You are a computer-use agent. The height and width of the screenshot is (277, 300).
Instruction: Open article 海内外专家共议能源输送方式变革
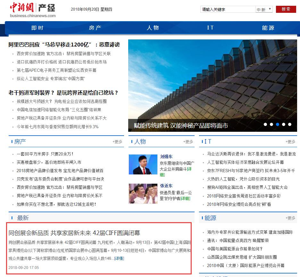(x=250, y=232)
